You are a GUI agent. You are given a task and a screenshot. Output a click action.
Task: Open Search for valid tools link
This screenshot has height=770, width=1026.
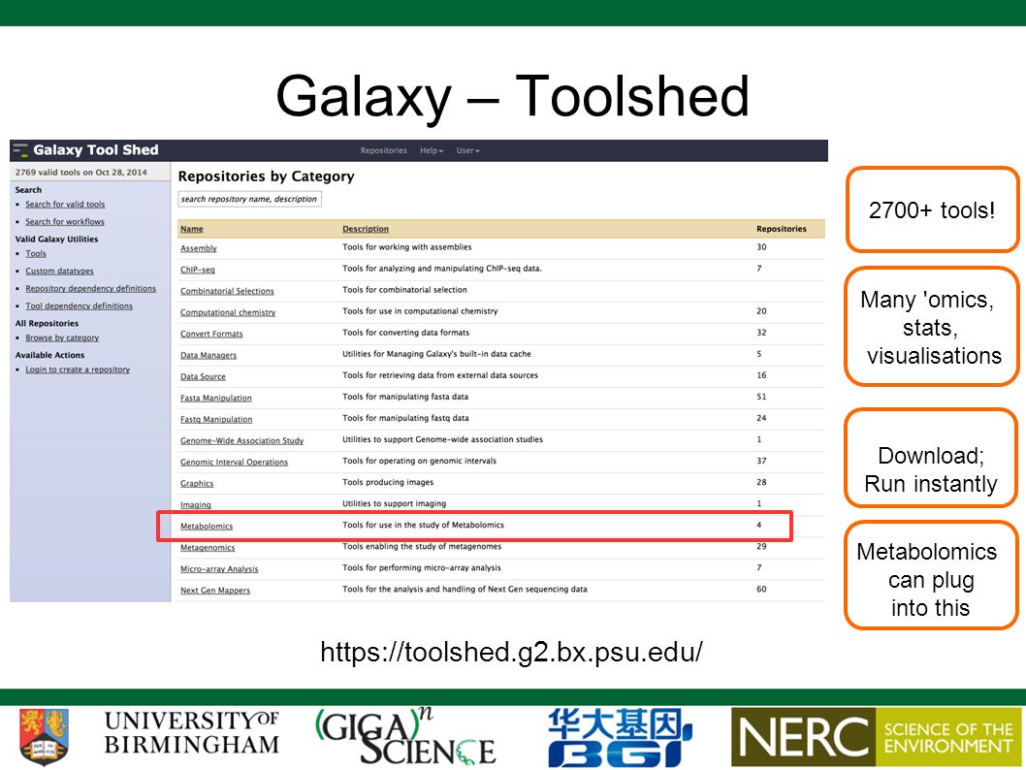click(65, 204)
